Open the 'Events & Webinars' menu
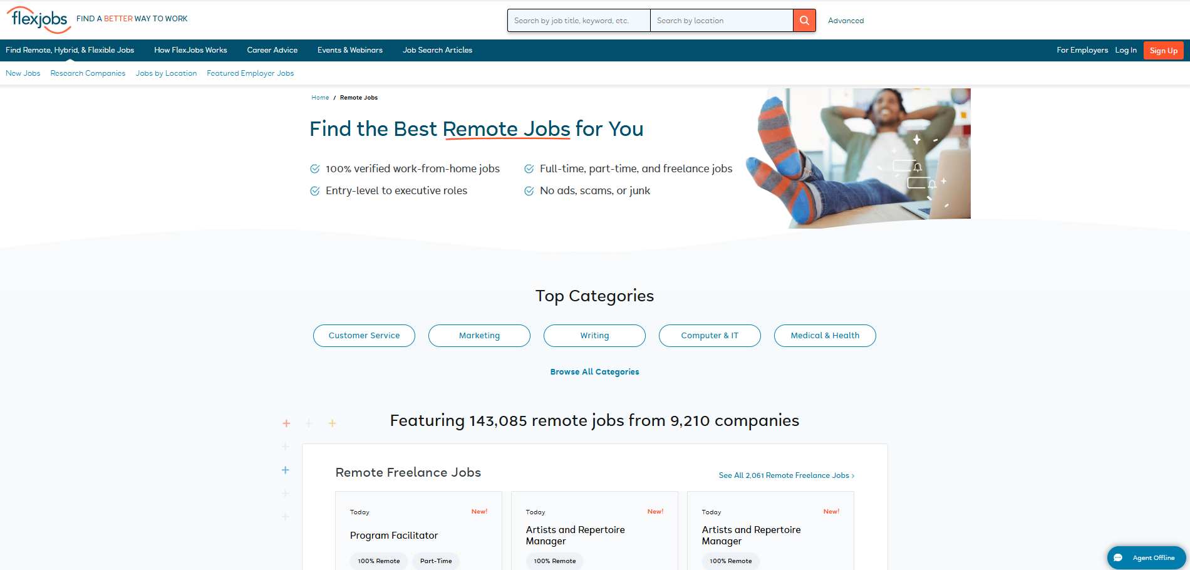The image size is (1190, 570). (350, 50)
